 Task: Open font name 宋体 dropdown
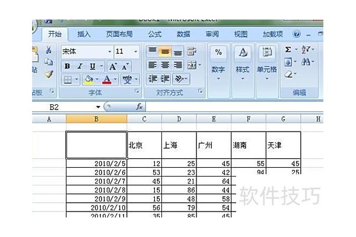(110, 52)
